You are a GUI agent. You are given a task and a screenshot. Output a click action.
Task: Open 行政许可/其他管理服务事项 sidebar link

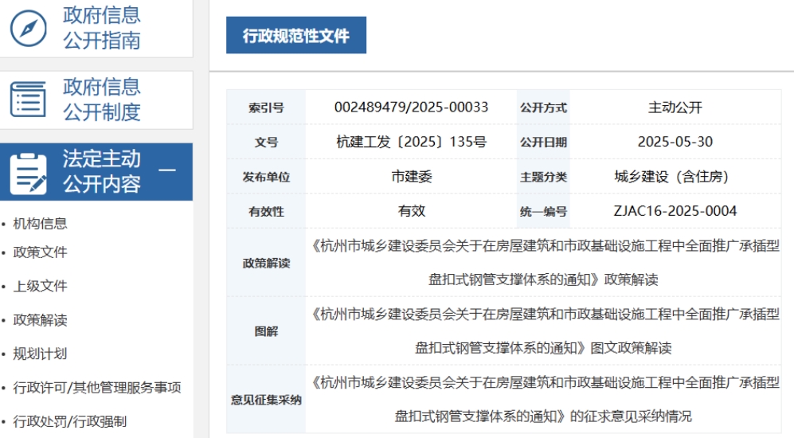click(x=97, y=388)
